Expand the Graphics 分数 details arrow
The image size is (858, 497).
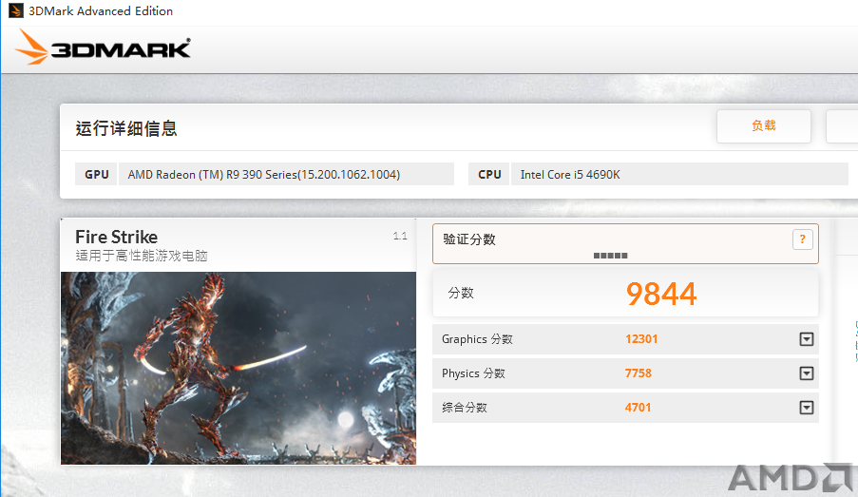click(806, 339)
